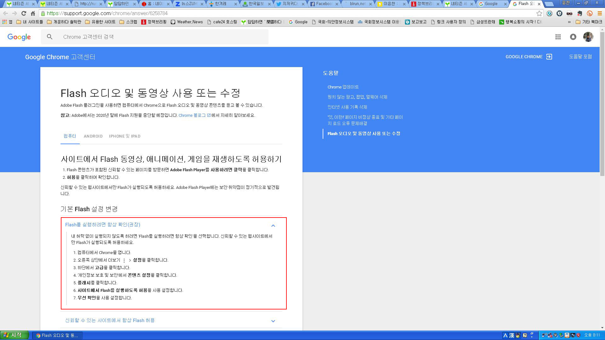Viewport: 605px width, 340px height.
Task: Open Google notifications bell icon
Action: pyautogui.click(x=573, y=37)
